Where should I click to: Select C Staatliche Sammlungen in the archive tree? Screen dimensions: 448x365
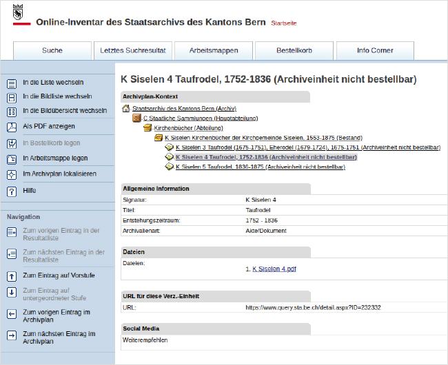(x=201, y=118)
